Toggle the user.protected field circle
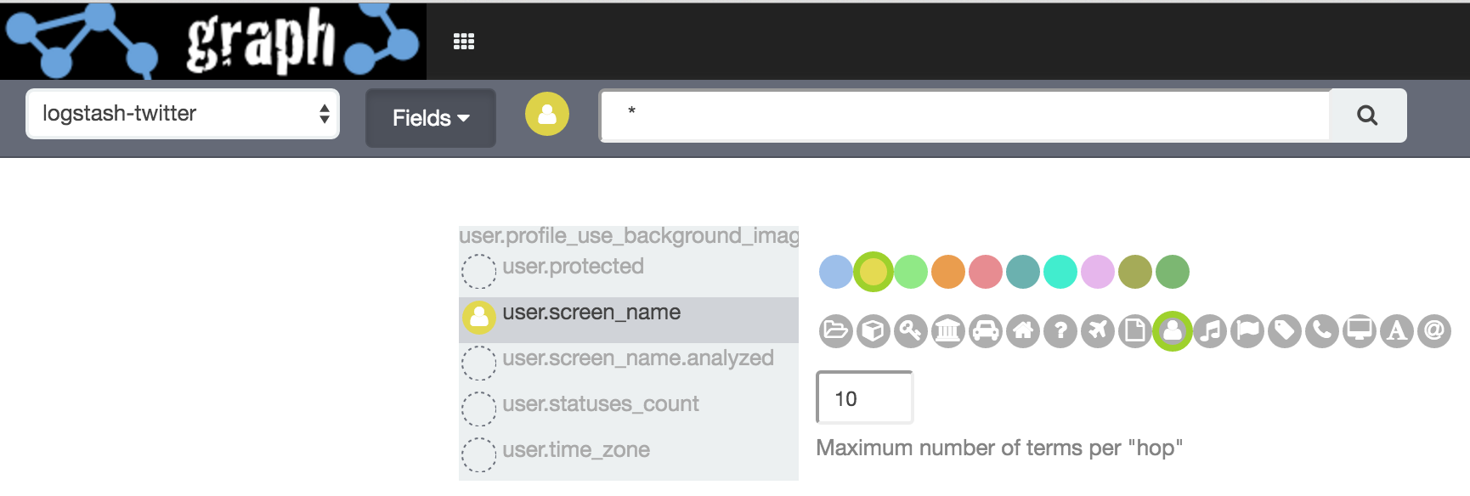The width and height of the screenshot is (1470, 496). 479,272
